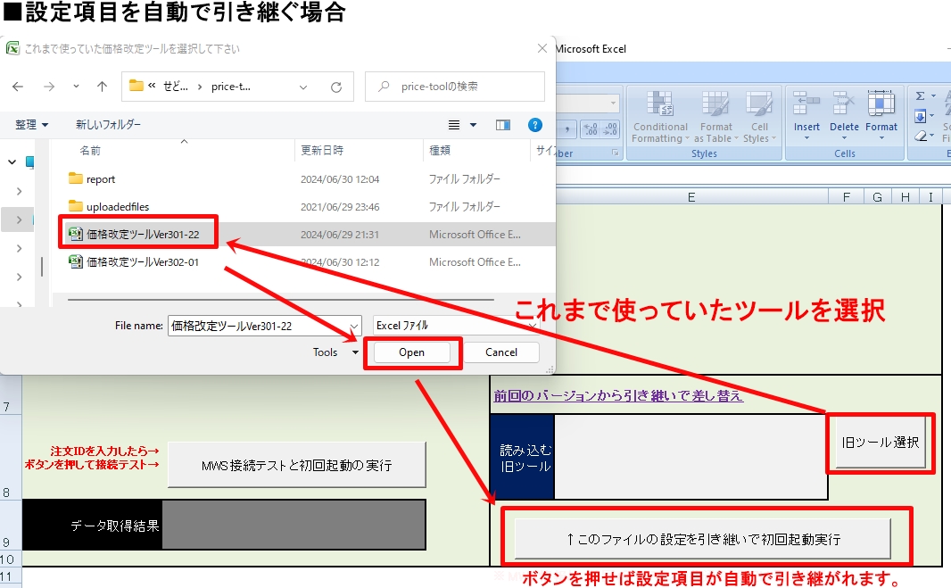951x588 pixels.
Task: Click the blue help question mark icon
Action: coord(535,125)
